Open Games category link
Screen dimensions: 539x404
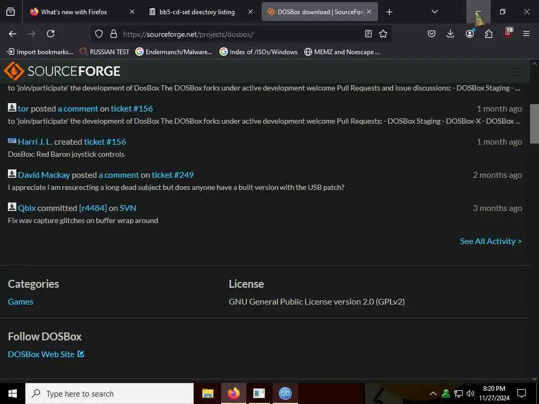click(21, 301)
